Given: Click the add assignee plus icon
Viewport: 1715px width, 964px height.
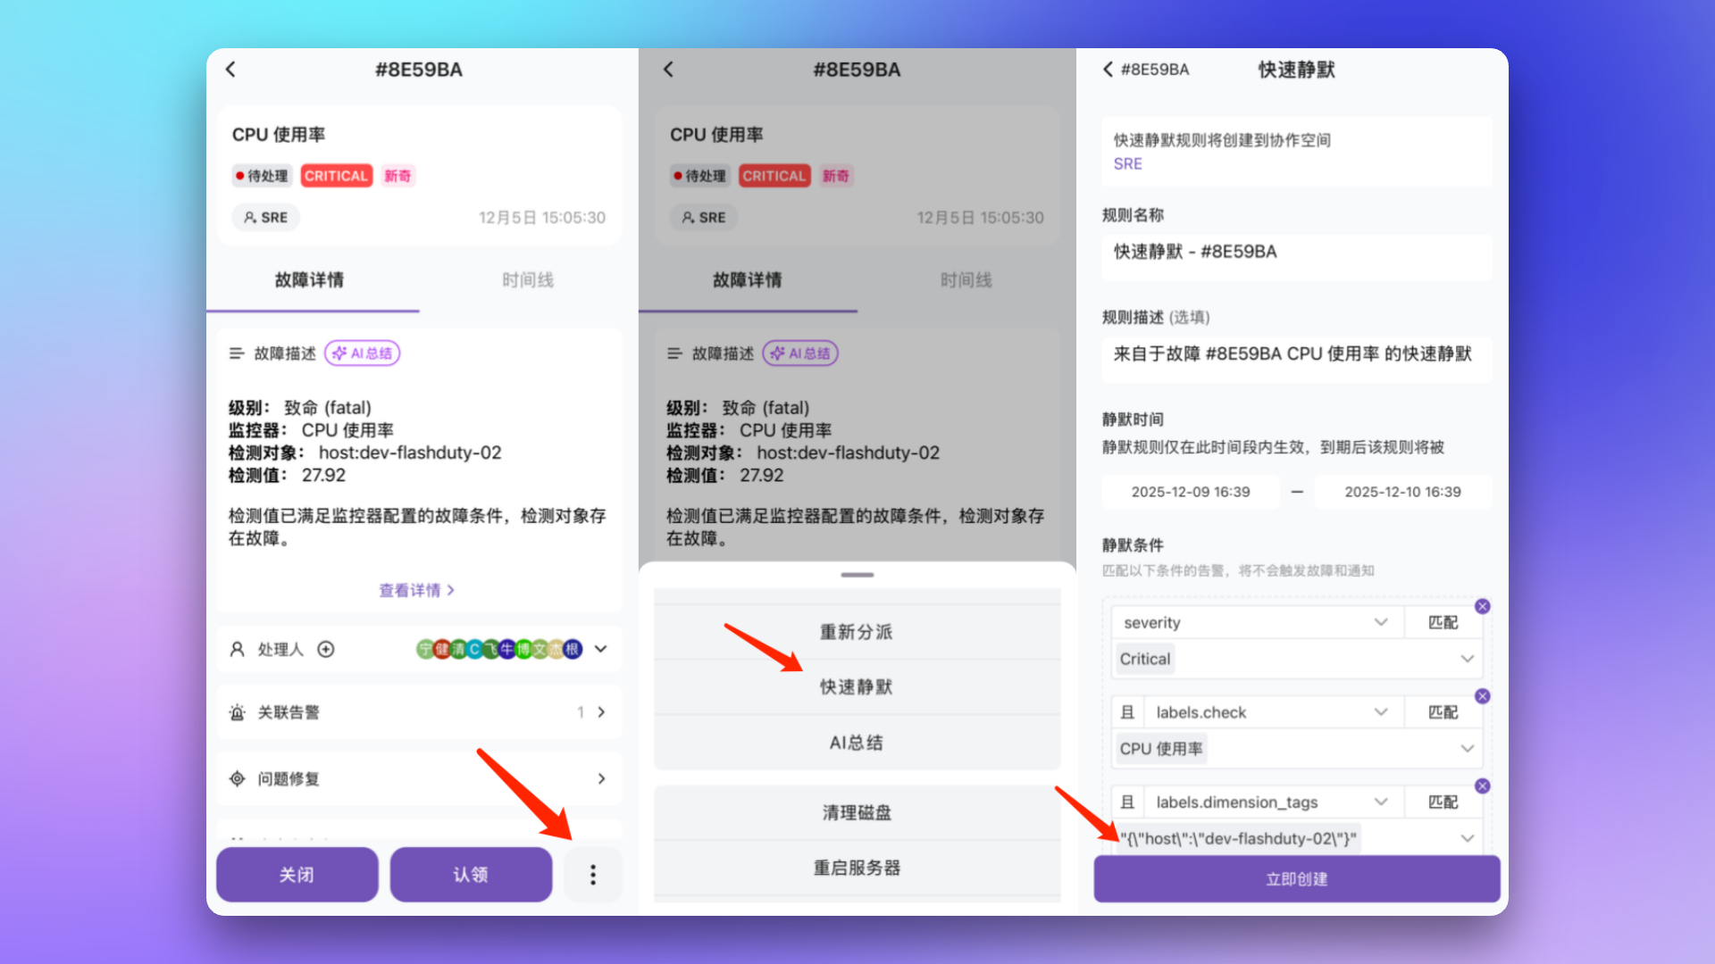Looking at the screenshot, I should click(326, 650).
